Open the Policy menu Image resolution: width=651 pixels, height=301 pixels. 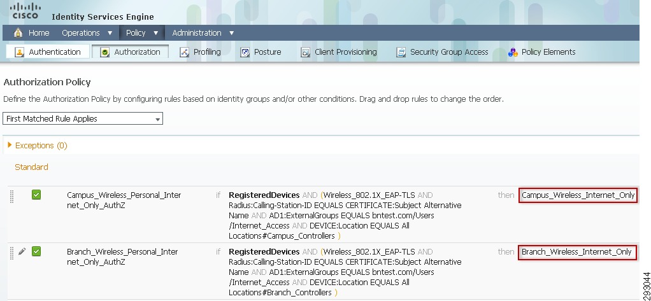pyautogui.click(x=136, y=32)
